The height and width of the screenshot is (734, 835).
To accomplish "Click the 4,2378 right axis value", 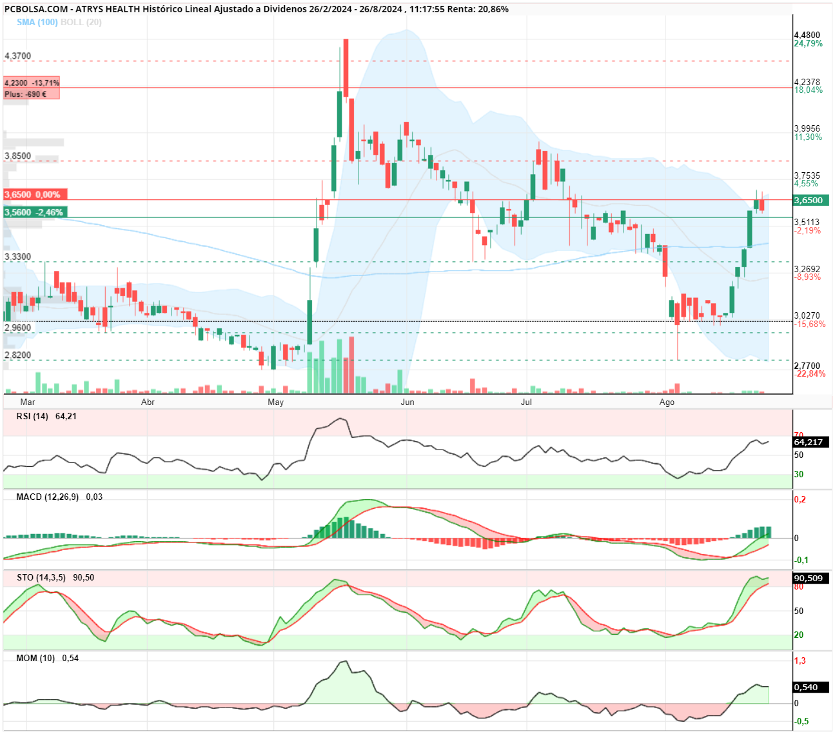I will point(807,82).
